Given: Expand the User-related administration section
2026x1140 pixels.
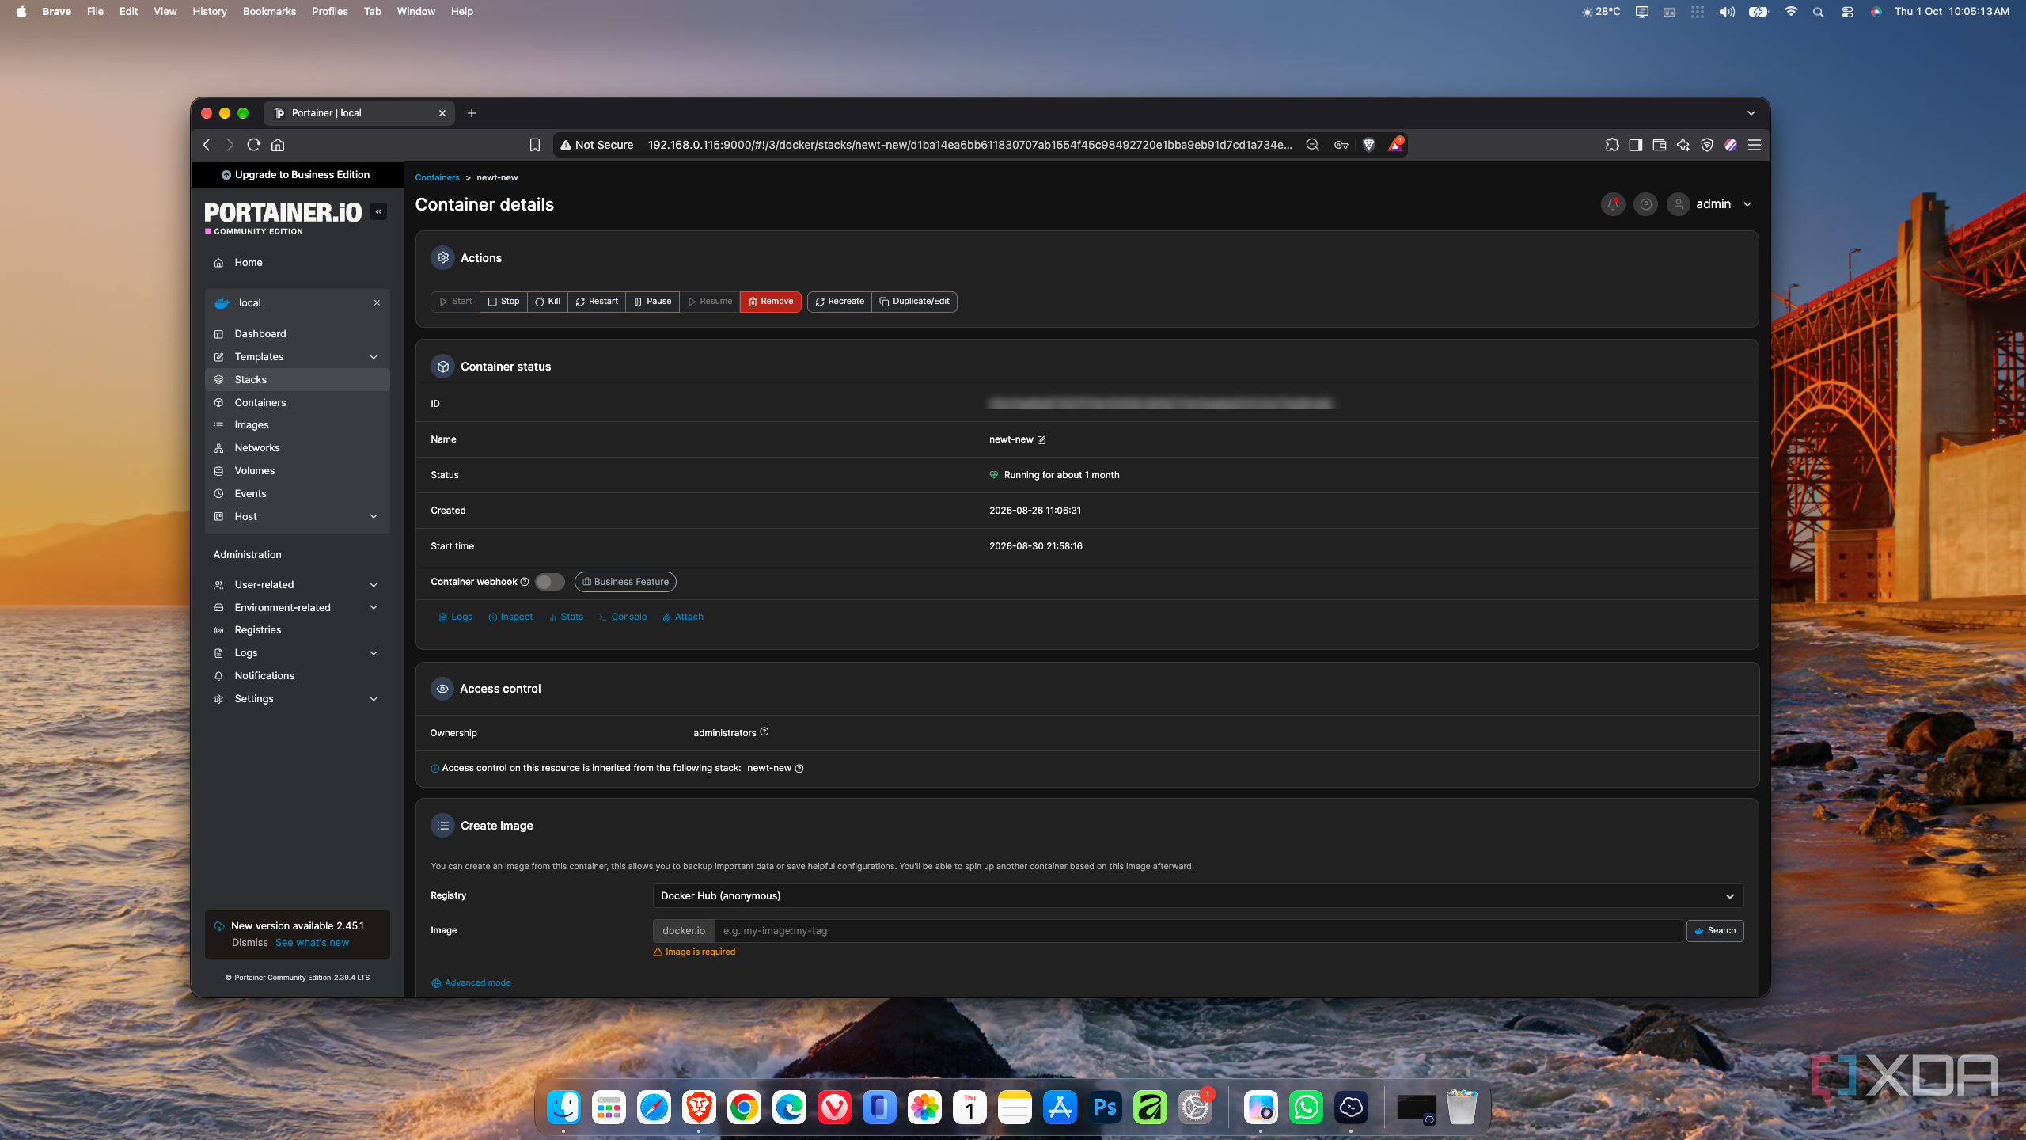Looking at the screenshot, I should 374,585.
